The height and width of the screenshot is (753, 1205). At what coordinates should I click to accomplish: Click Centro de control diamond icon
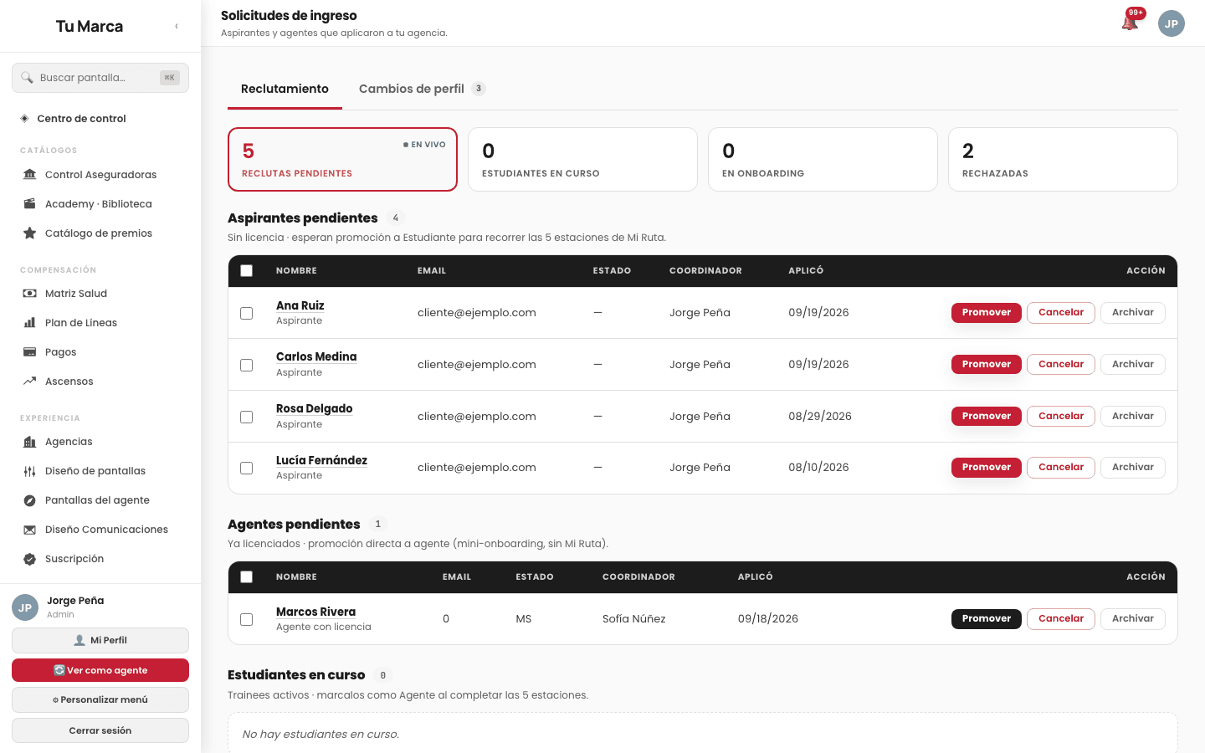pyautogui.click(x=24, y=119)
